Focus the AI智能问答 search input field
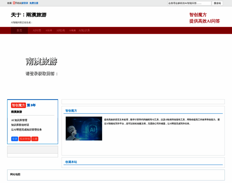This screenshot has width=232, height=183. coord(189,3)
